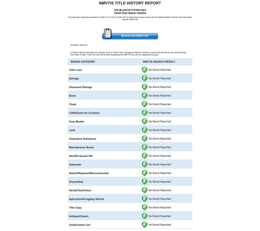Select the Dismantled row check icon

145,182
